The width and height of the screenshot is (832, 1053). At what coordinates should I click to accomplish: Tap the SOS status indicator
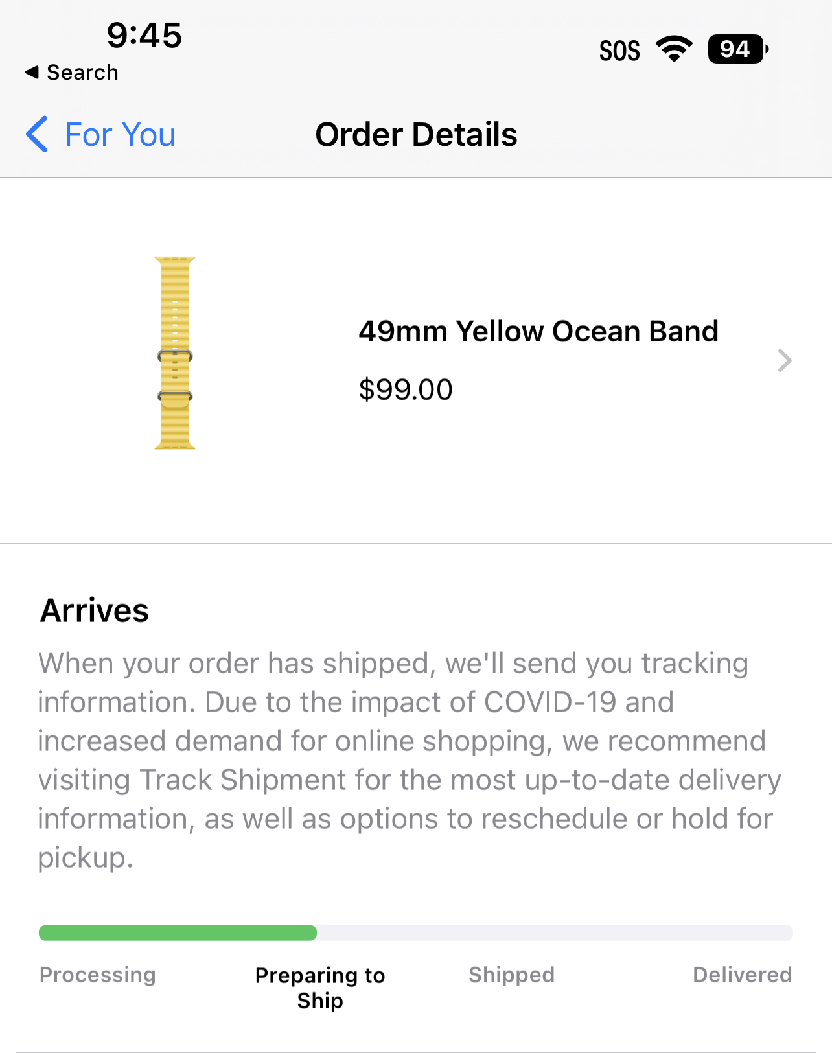click(619, 51)
